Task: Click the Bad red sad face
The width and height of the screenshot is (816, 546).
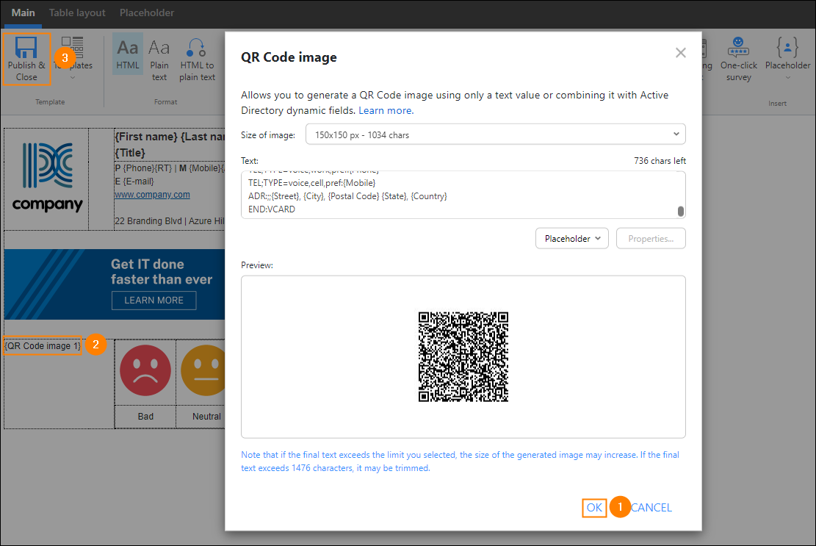Action: (x=145, y=370)
